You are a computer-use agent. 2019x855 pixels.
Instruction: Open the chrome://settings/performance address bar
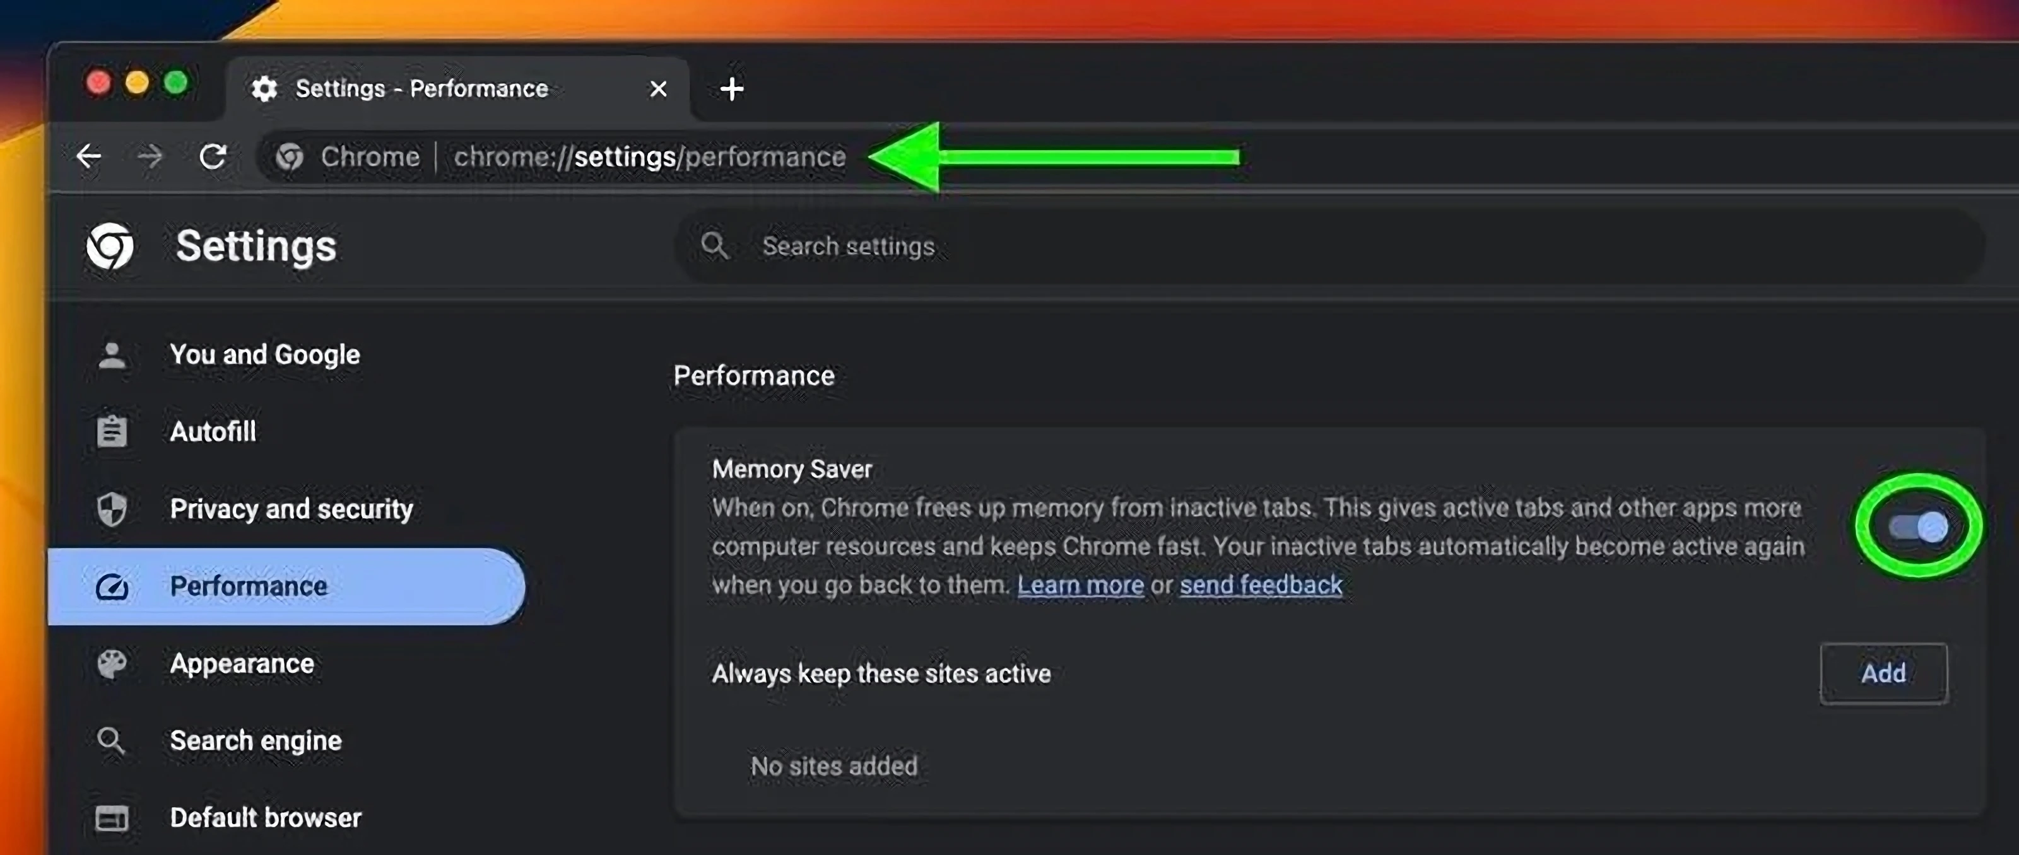648,156
